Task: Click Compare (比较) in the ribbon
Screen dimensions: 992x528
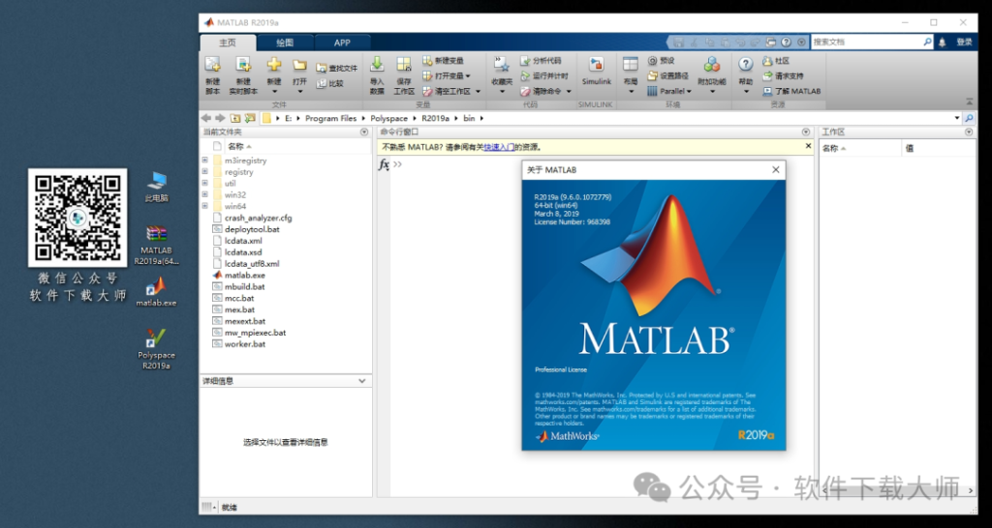Action: (x=329, y=83)
